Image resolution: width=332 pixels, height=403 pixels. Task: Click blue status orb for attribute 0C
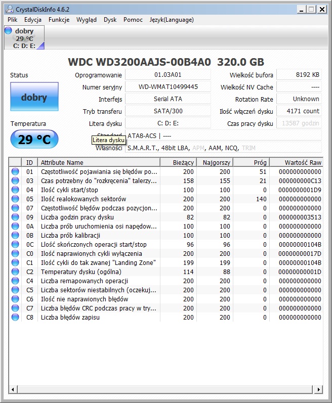pyautogui.click(x=15, y=244)
